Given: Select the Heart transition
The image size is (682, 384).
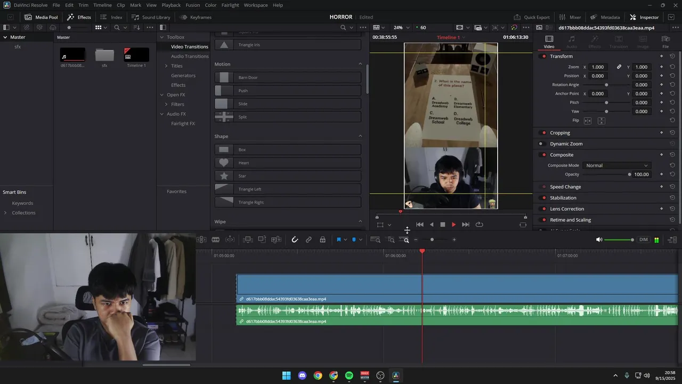Looking at the screenshot, I should (288, 163).
